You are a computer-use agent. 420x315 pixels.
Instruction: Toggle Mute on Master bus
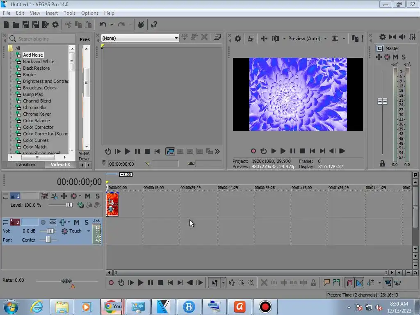(x=395, y=57)
